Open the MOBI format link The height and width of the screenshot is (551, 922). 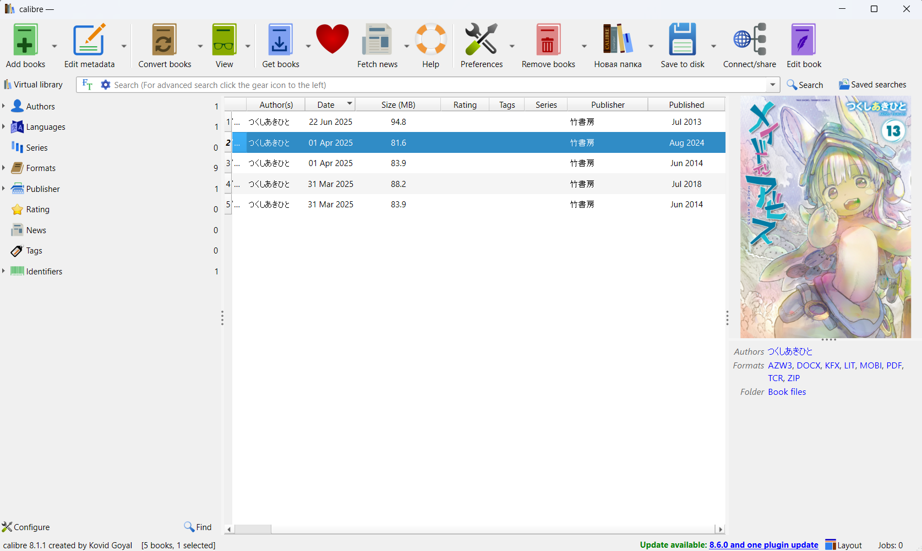(x=870, y=365)
